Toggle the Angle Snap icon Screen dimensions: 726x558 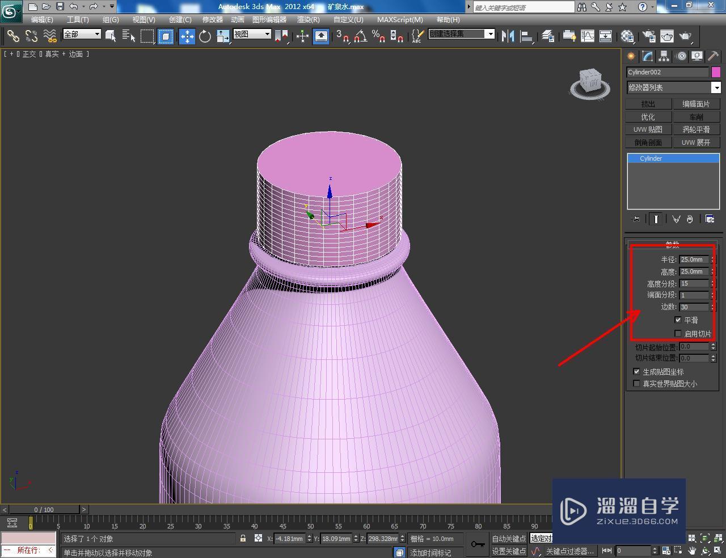point(360,36)
